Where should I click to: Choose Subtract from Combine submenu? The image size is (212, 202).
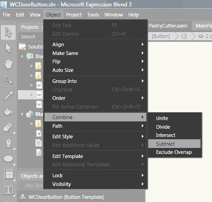[x=174, y=144]
